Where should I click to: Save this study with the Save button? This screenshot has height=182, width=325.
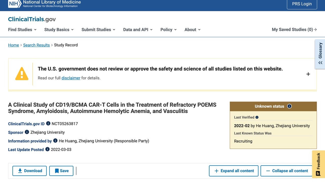61,171
